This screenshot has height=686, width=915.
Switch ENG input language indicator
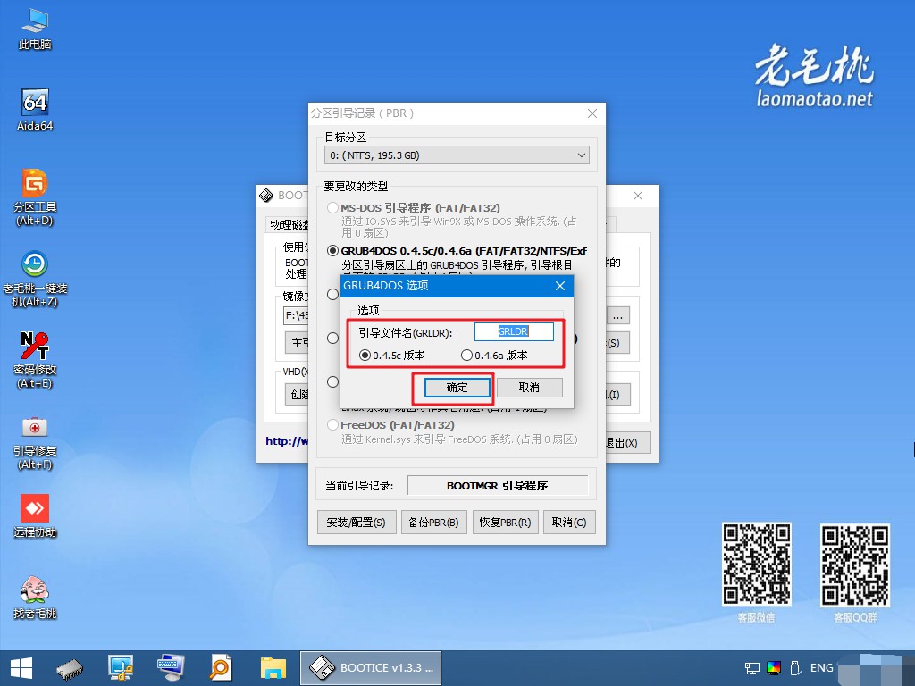(x=822, y=668)
